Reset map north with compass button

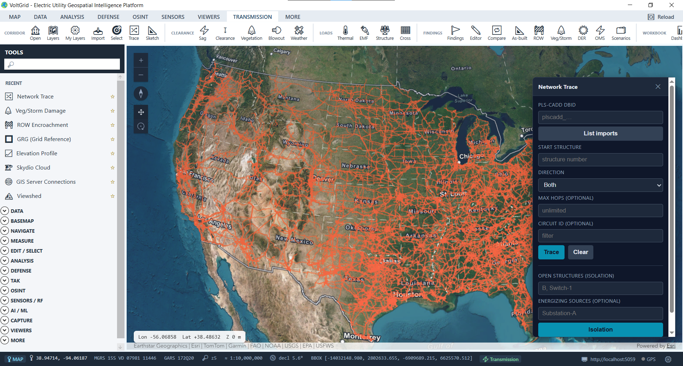pyautogui.click(x=141, y=93)
